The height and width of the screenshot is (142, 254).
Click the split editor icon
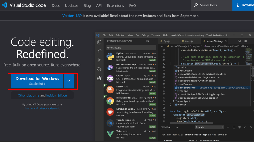tap(245, 41)
